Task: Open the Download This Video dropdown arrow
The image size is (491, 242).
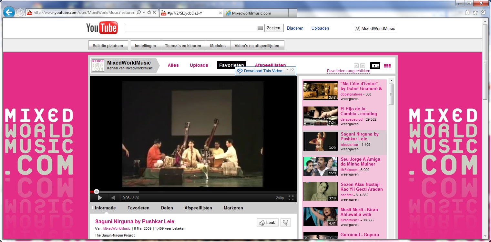Action: tap(287, 69)
